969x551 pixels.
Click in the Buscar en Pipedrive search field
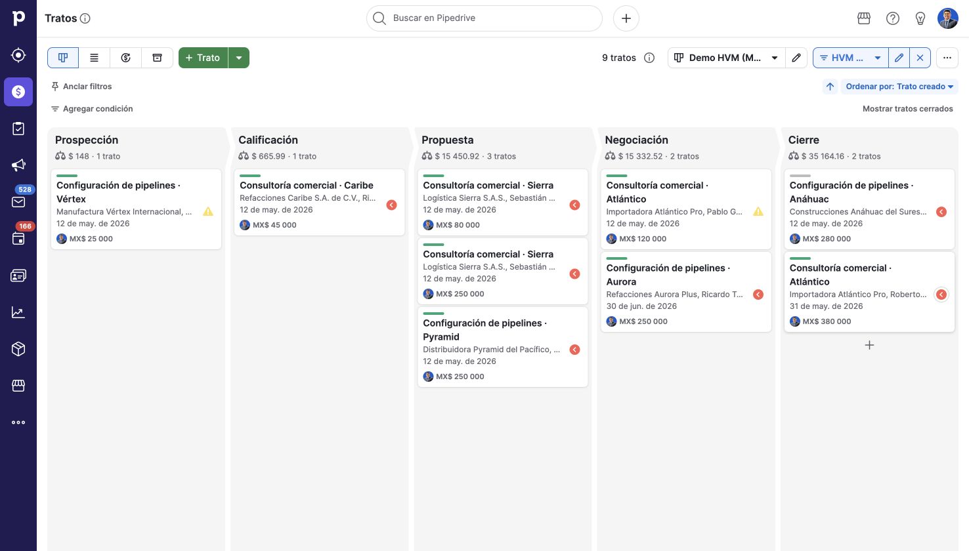[x=484, y=18]
